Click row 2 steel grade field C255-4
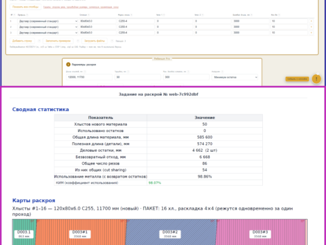 tap(136, 27)
